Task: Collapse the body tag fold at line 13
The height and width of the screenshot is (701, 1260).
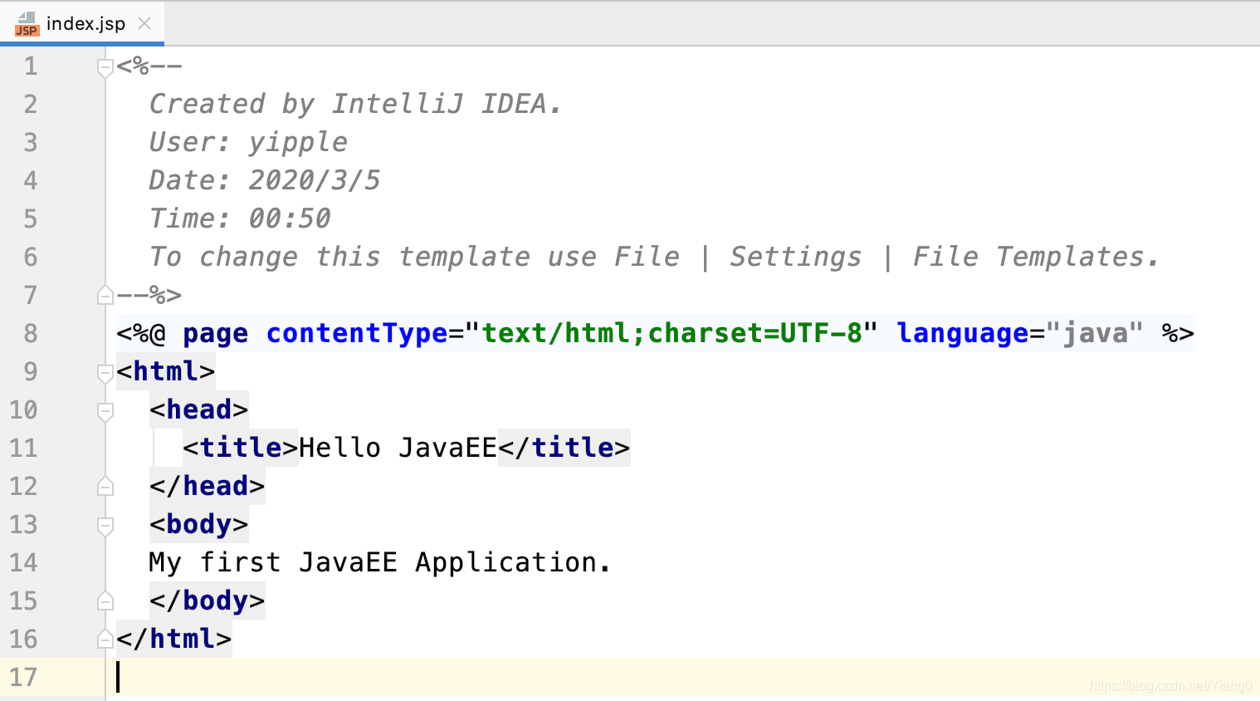Action: click(105, 525)
